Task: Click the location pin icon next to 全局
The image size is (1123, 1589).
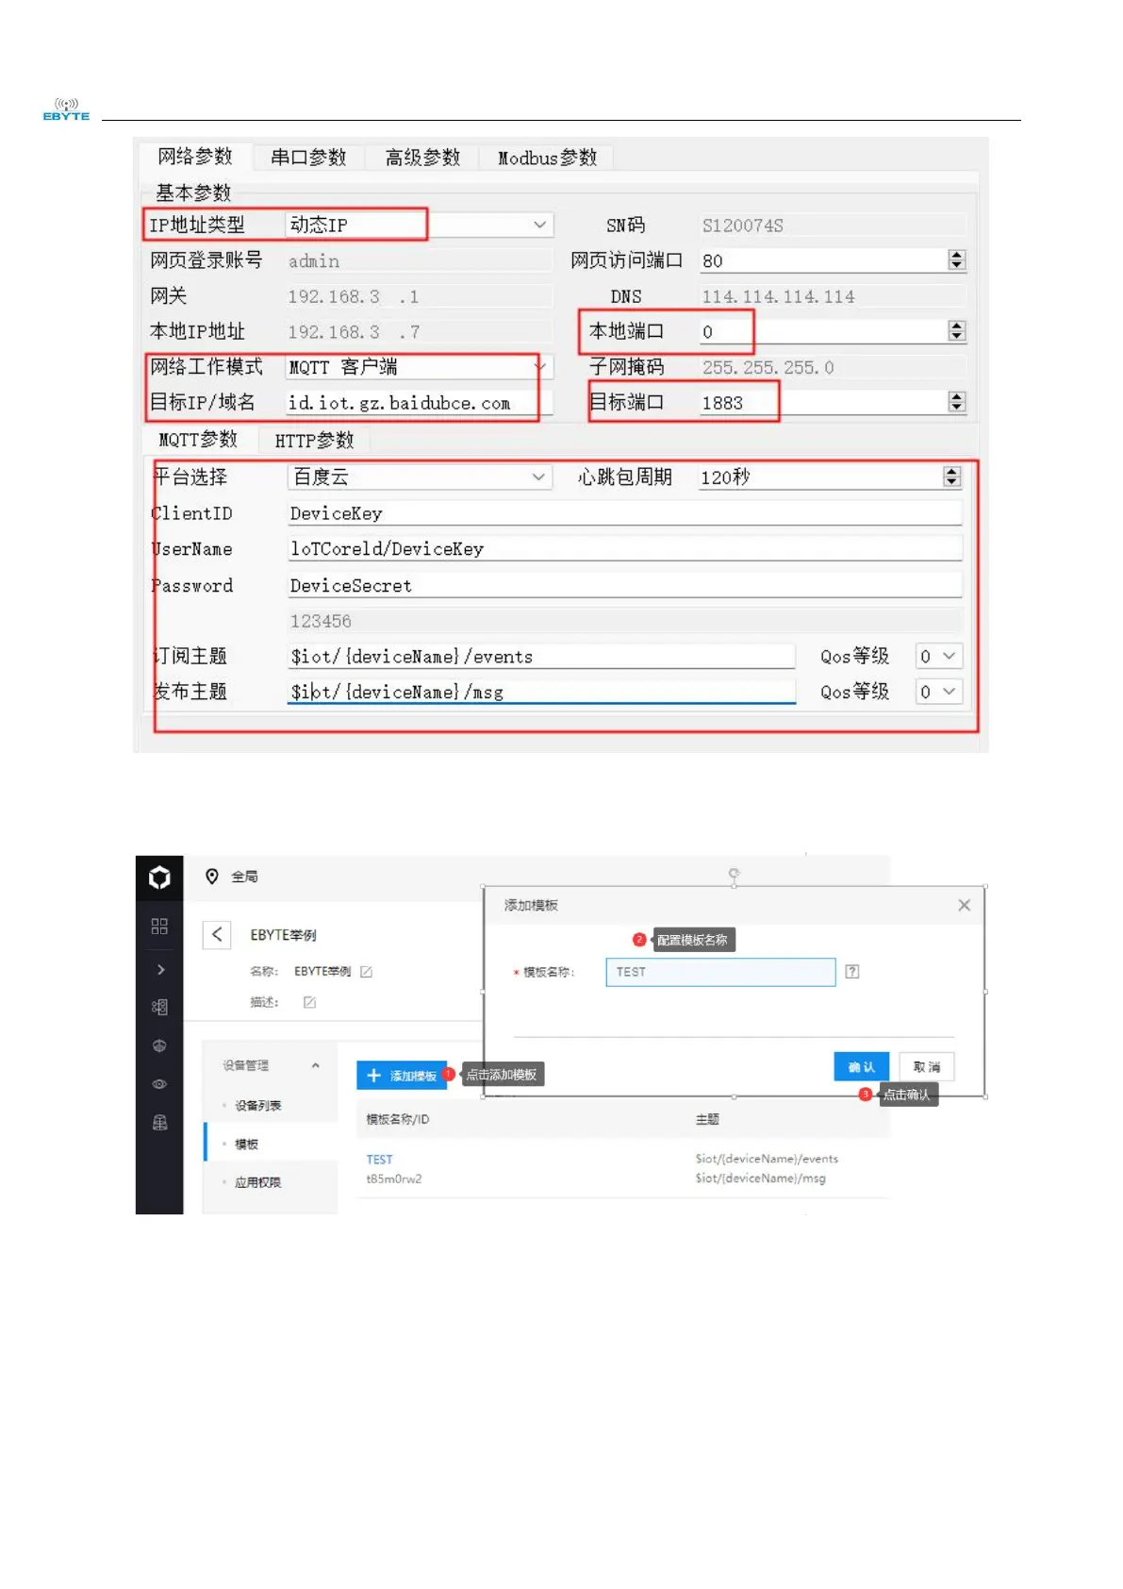Action: (212, 877)
